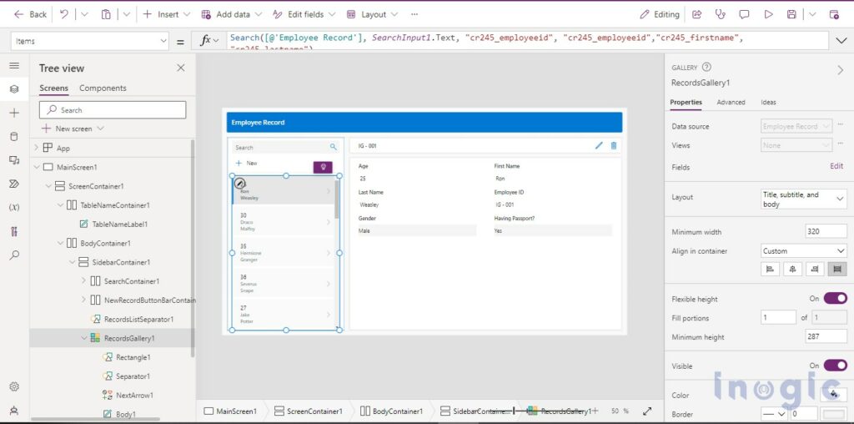Click the delete trash icon in the record header
Screen dimensions: 854x424
614,145
